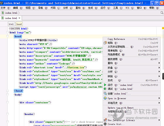Click the Create Gist GitHub icon
The height and width of the screenshot is (126, 164).
pos(105,124)
